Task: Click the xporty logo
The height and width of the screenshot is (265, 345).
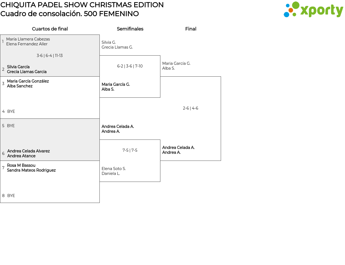Action: click(313, 10)
